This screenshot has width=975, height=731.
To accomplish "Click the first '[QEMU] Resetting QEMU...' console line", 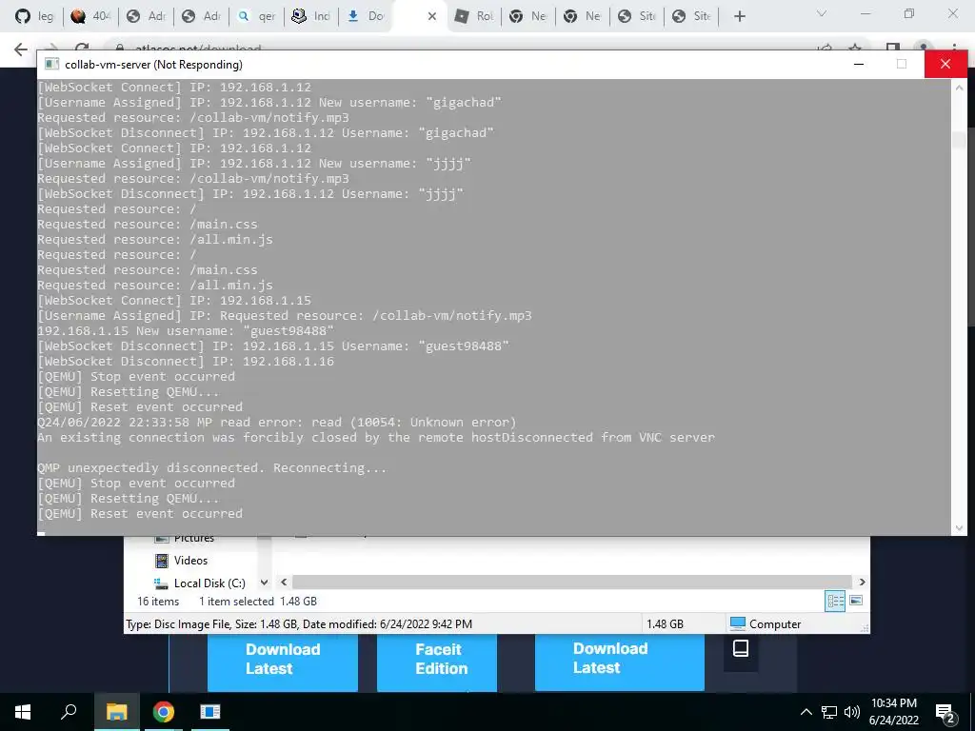I will 129,392.
